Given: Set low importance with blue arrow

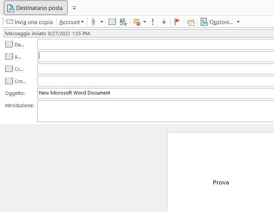Looking at the screenshot, I should pyautogui.click(x=164, y=22).
